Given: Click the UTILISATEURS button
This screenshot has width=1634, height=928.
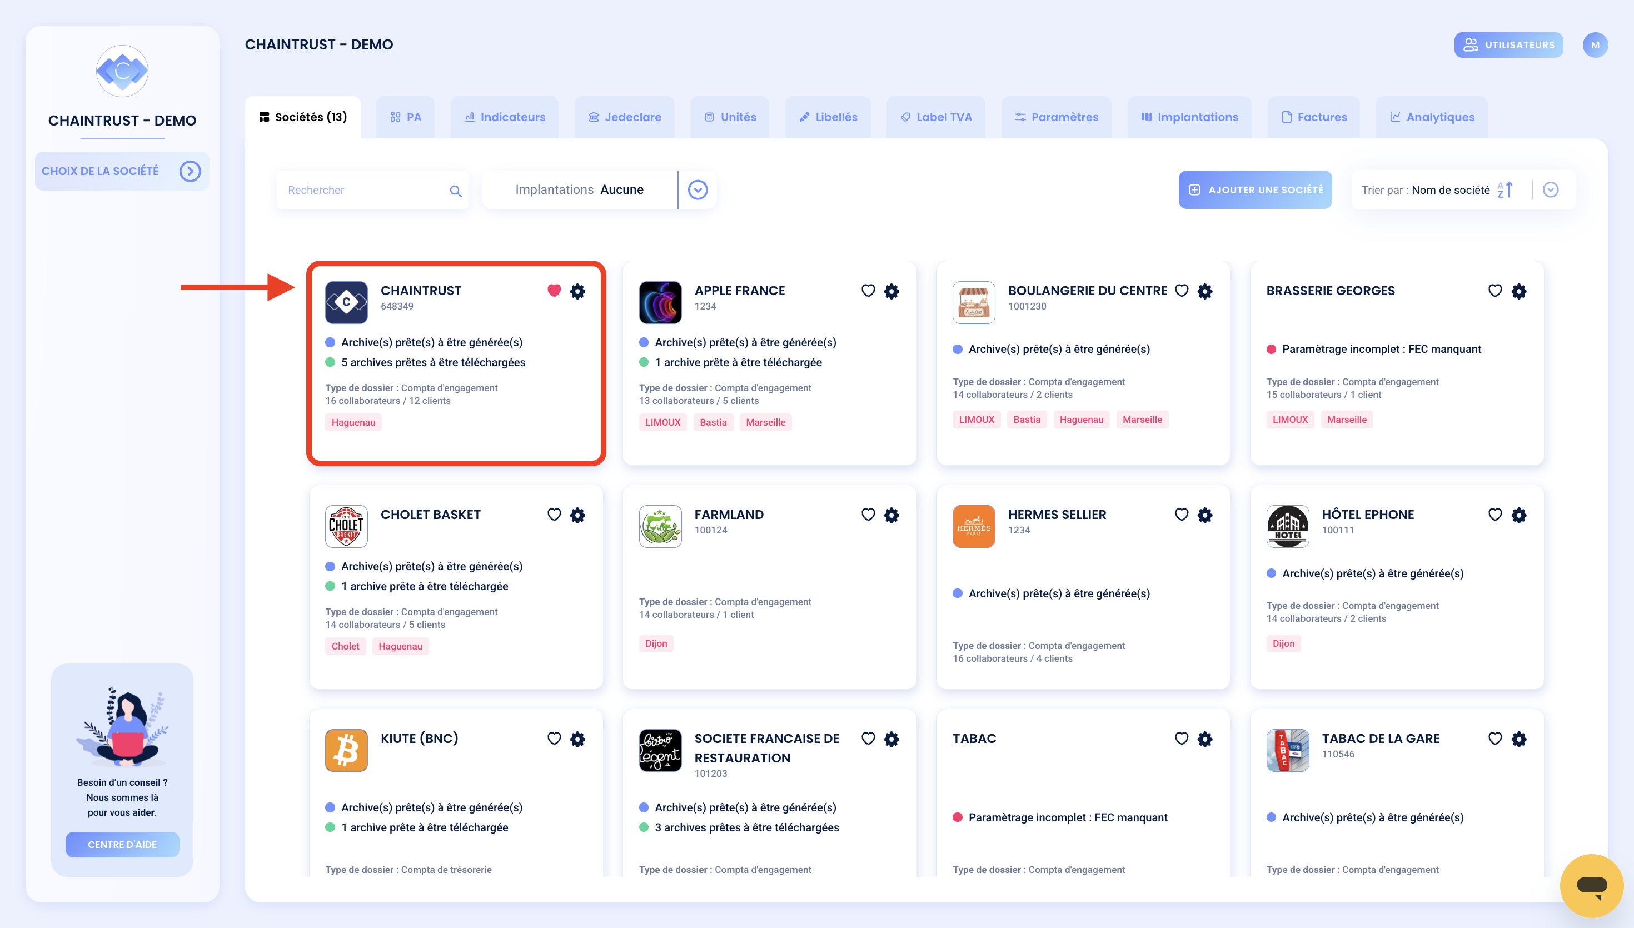Looking at the screenshot, I should point(1508,44).
